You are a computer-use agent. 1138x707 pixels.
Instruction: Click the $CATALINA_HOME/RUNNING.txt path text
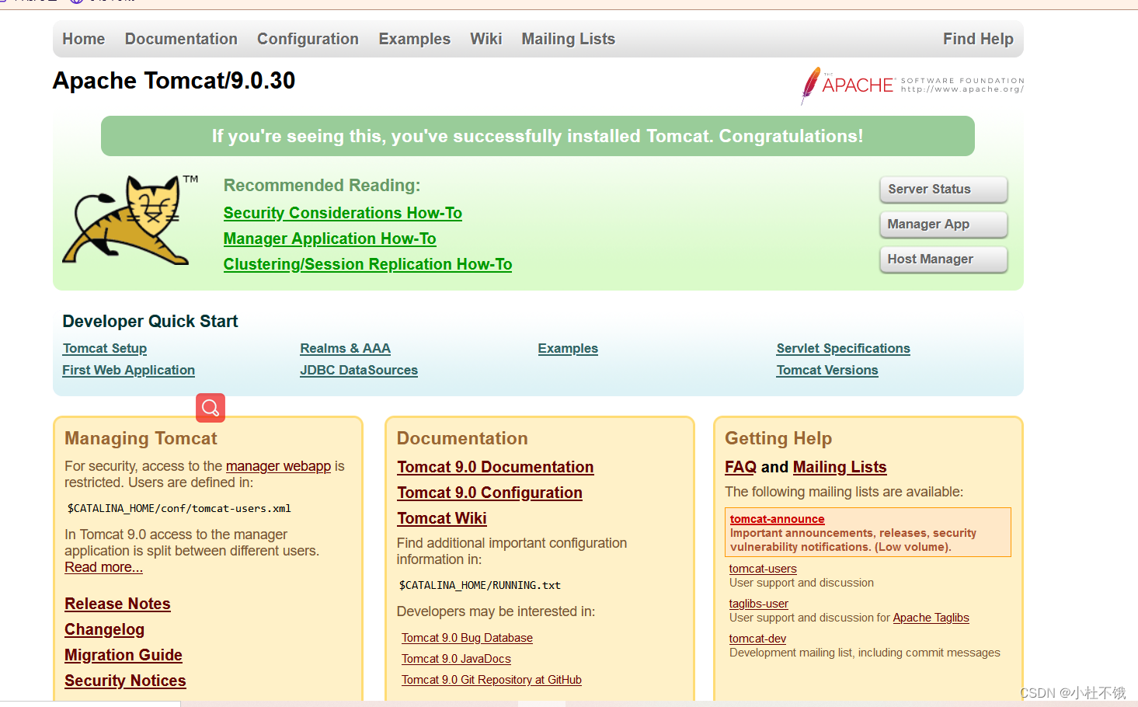(479, 585)
